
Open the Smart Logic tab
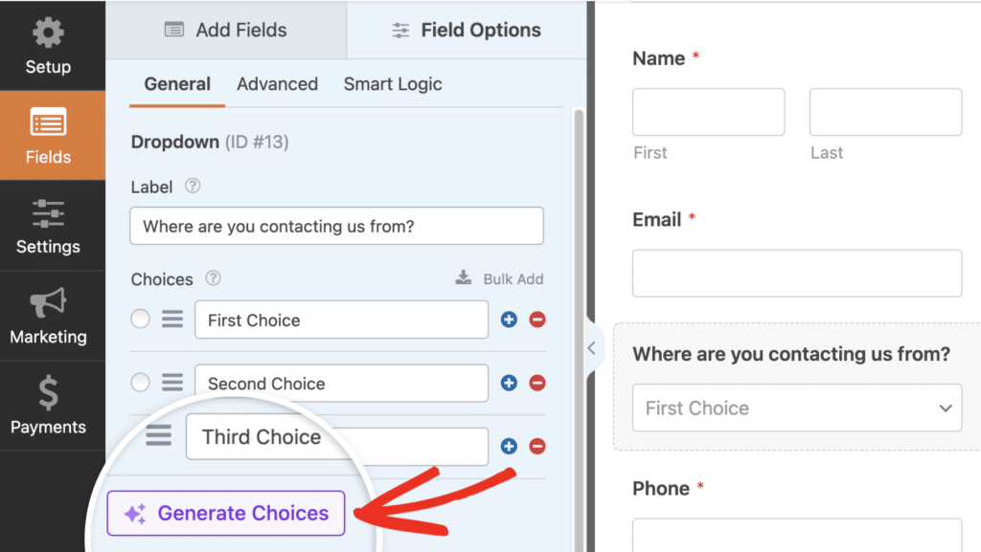coord(393,84)
